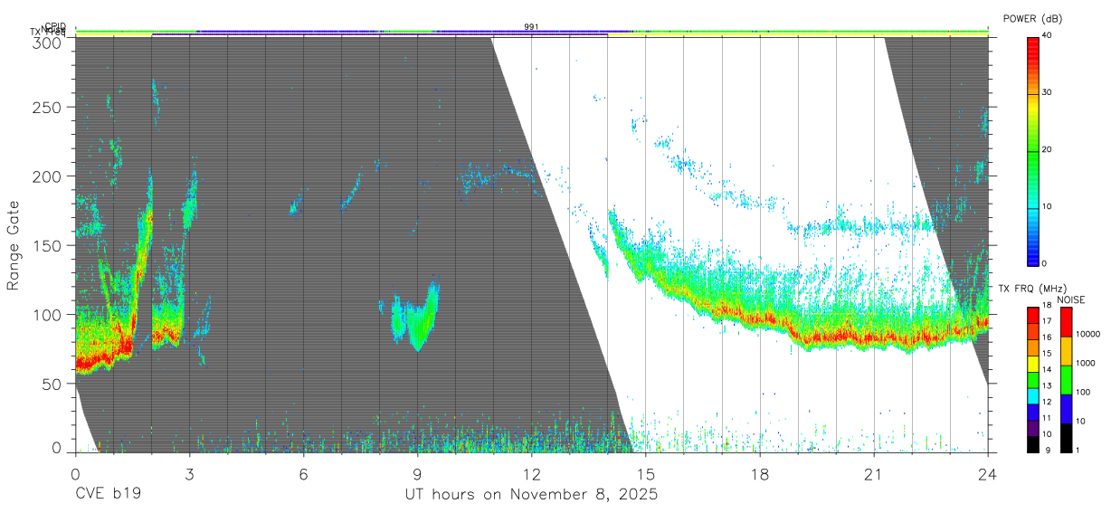Pick the red top NOISE swatch
Image resolution: width=1111 pixels, height=513 pixels.
pos(1066,321)
